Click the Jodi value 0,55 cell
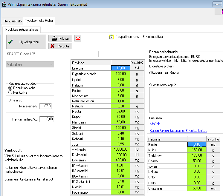Image resolution: width=223 pixels, height=196 pixels. tap(120, 144)
